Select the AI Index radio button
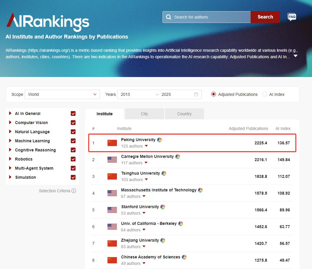 pyautogui.click(x=265, y=94)
